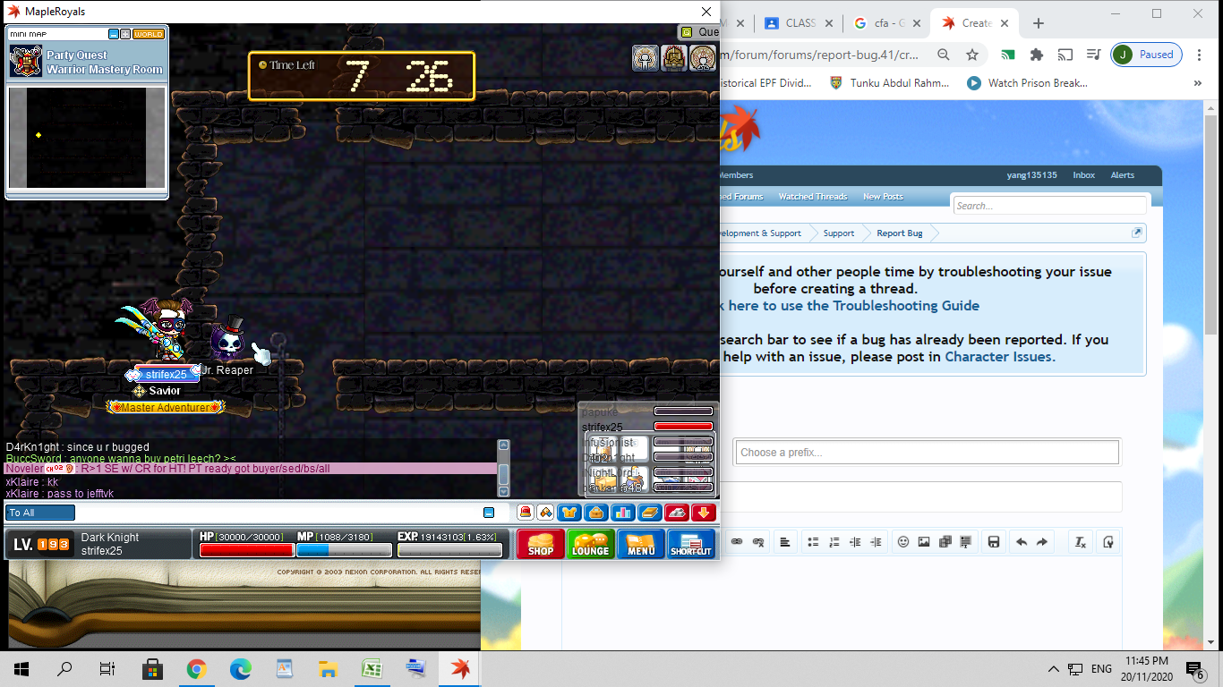Collapse quickbar with red down-arrow icon
Image resolution: width=1223 pixels, height=687 pixels.
coord(704,513)
